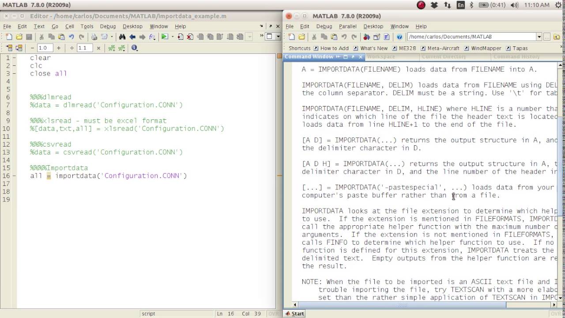
Task: Open Parallel menu in MATLAB desktop
Action: point(348,26)
